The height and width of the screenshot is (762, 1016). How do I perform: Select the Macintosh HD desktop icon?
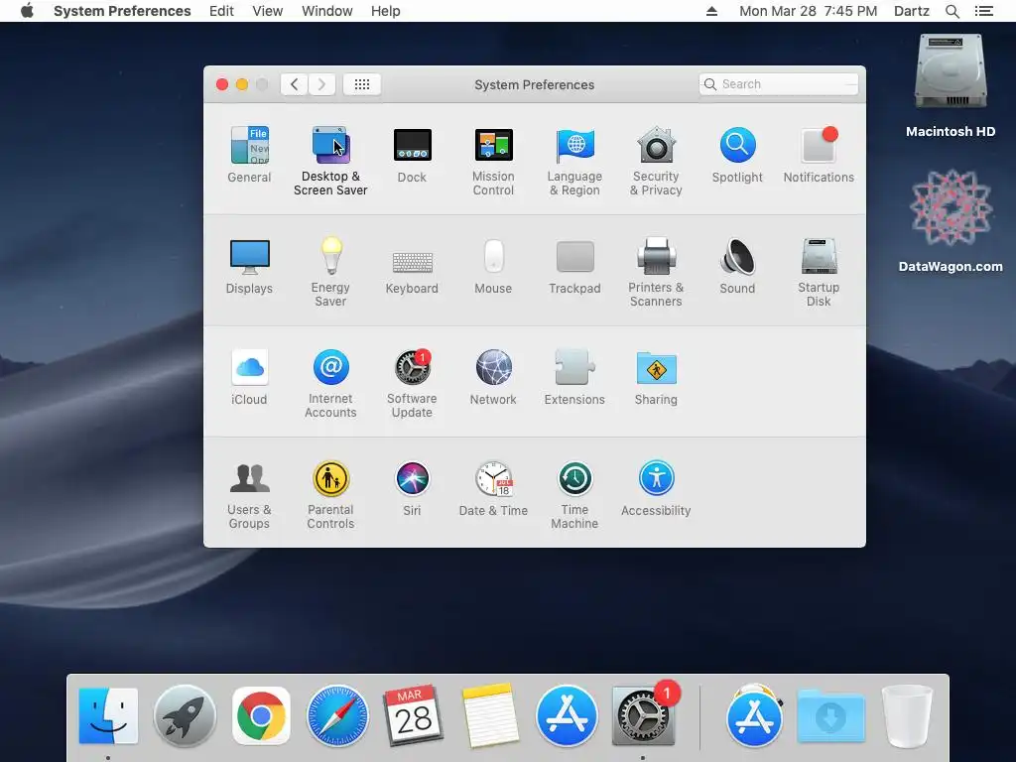click(x=951, y=86)
